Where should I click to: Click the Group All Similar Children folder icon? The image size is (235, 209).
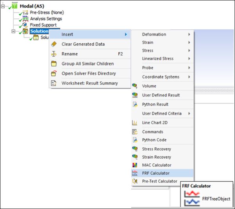(54, 64)
